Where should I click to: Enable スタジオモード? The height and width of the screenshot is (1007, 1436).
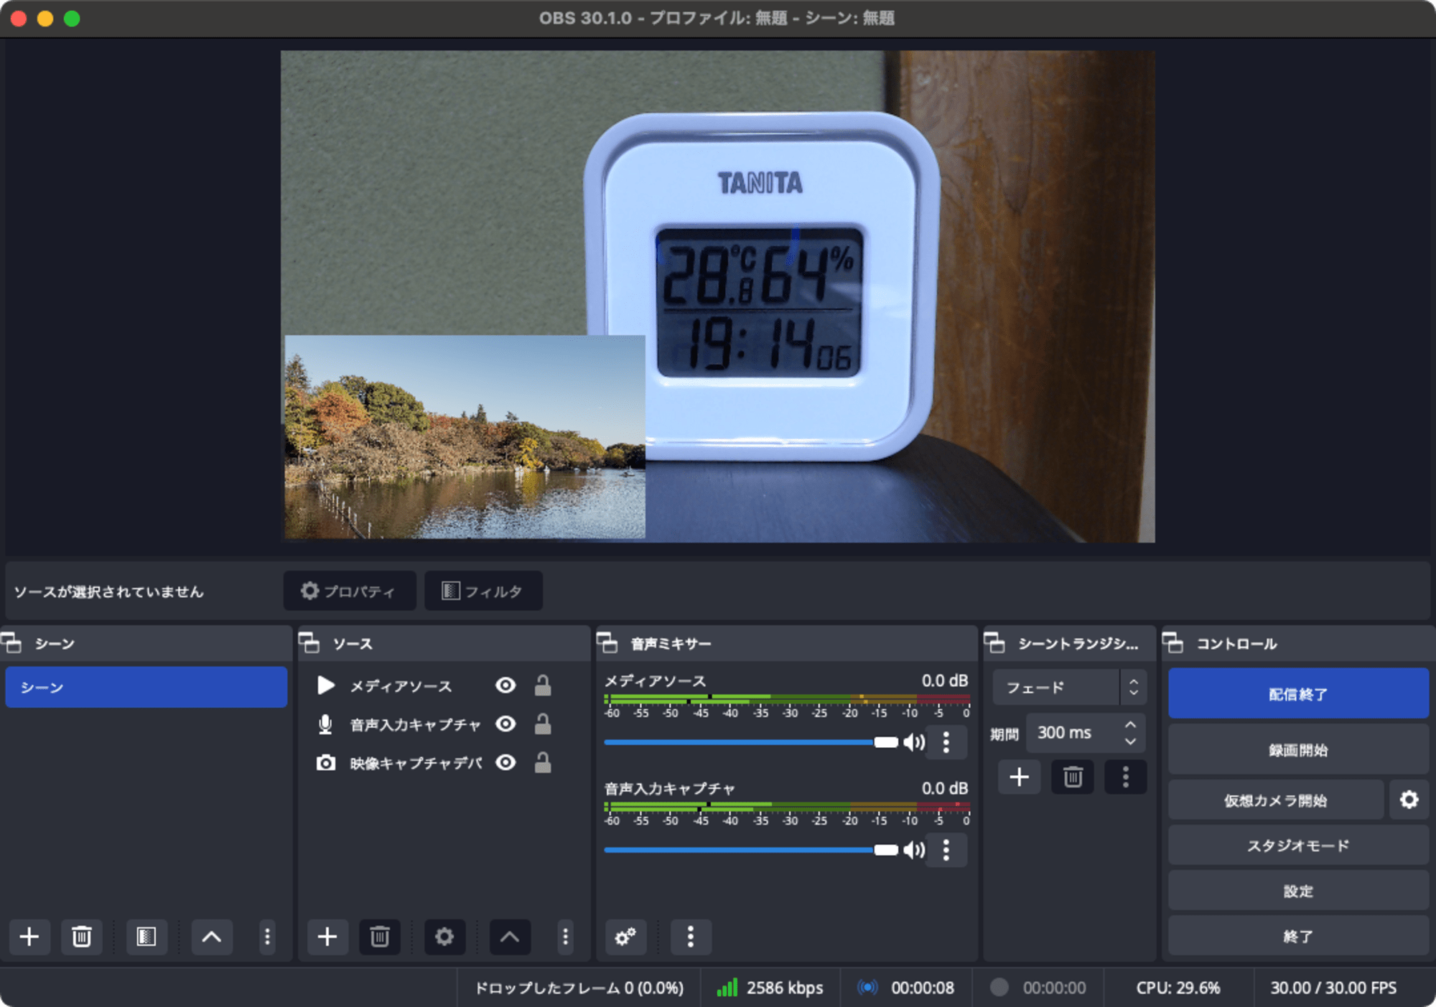coord(1298,846)
